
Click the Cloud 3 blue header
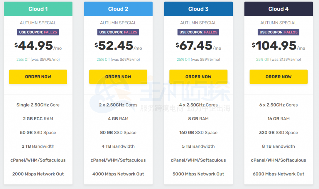198,9
